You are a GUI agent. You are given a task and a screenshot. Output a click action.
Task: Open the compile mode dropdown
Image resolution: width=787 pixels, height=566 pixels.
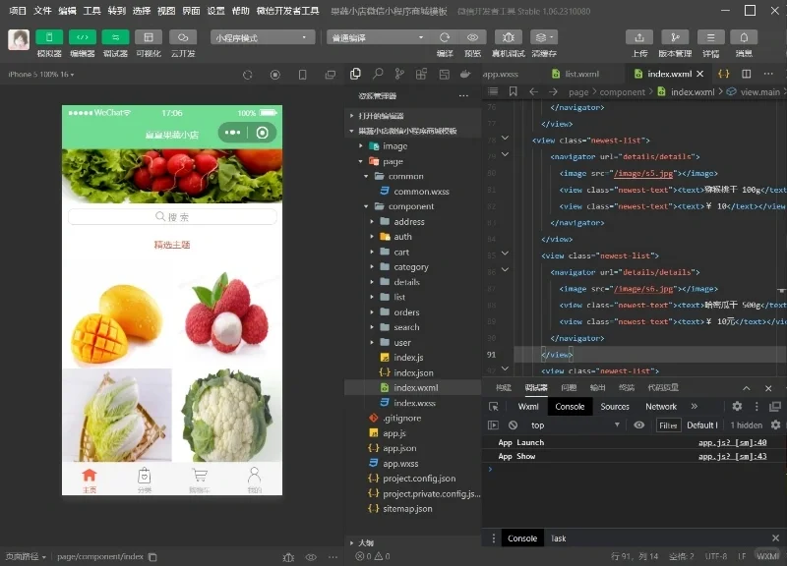(x=378, y=37)
